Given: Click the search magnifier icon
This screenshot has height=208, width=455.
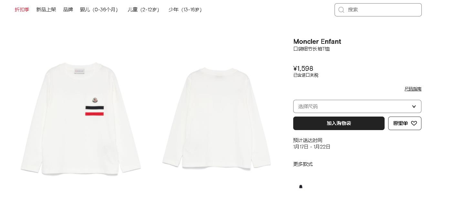Looking at the screenshot, I should pos(341,10).
